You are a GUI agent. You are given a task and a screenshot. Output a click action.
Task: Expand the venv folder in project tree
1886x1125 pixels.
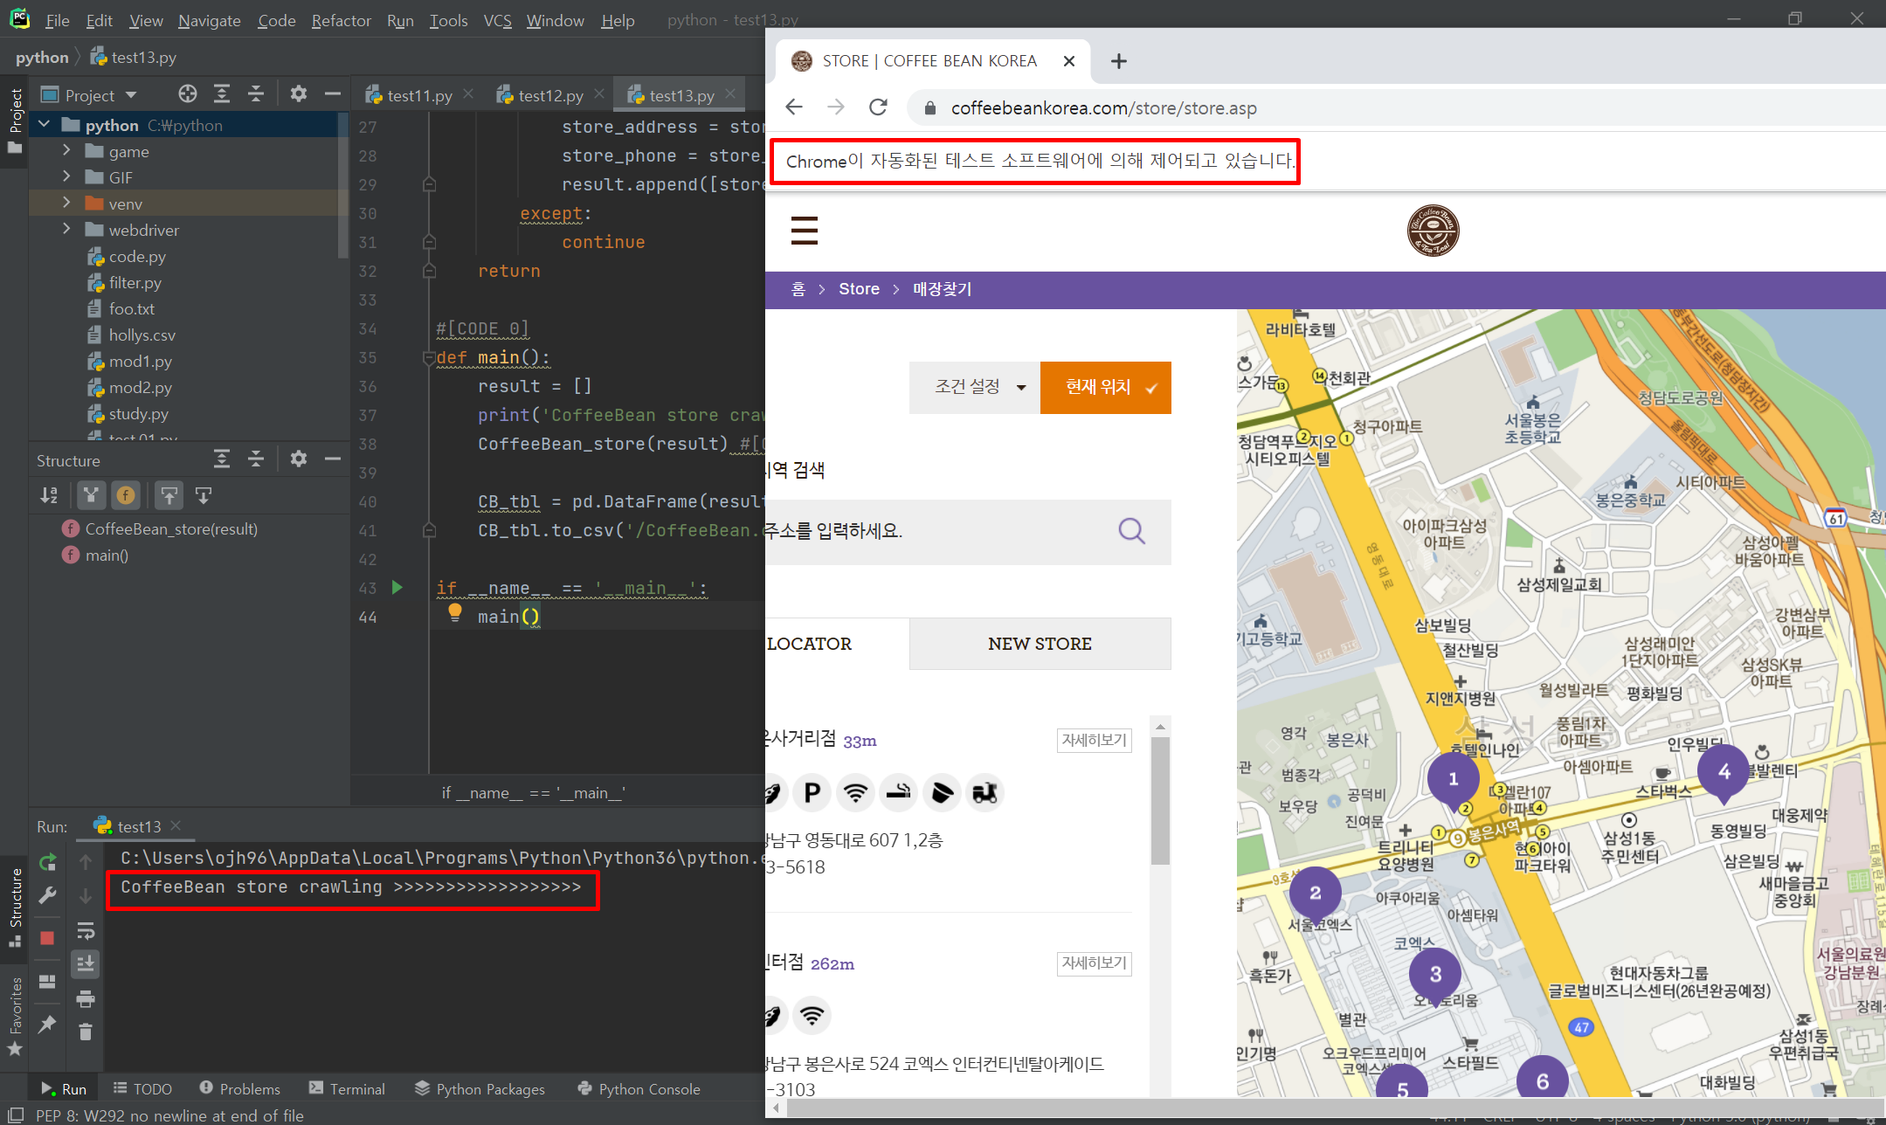pos(66,204)
